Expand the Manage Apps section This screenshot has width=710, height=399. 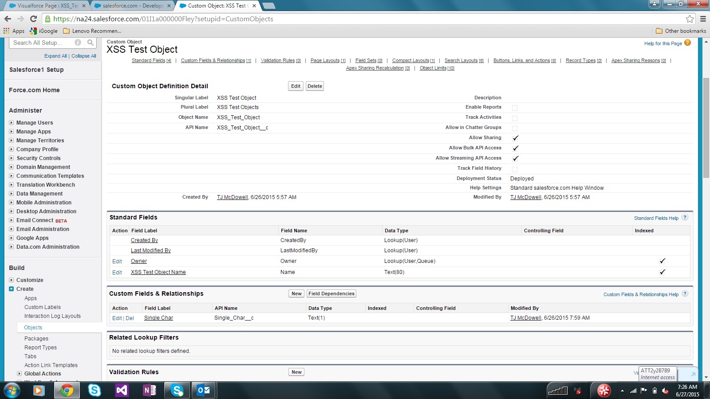[x=12, y=132]
